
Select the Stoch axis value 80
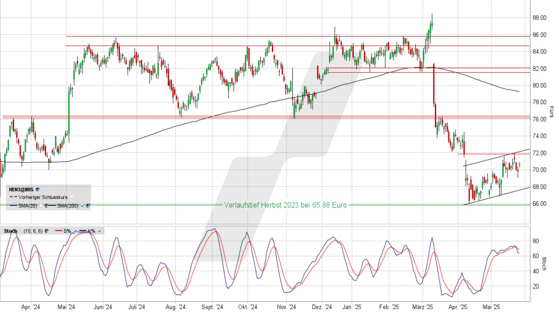(536, 241)
